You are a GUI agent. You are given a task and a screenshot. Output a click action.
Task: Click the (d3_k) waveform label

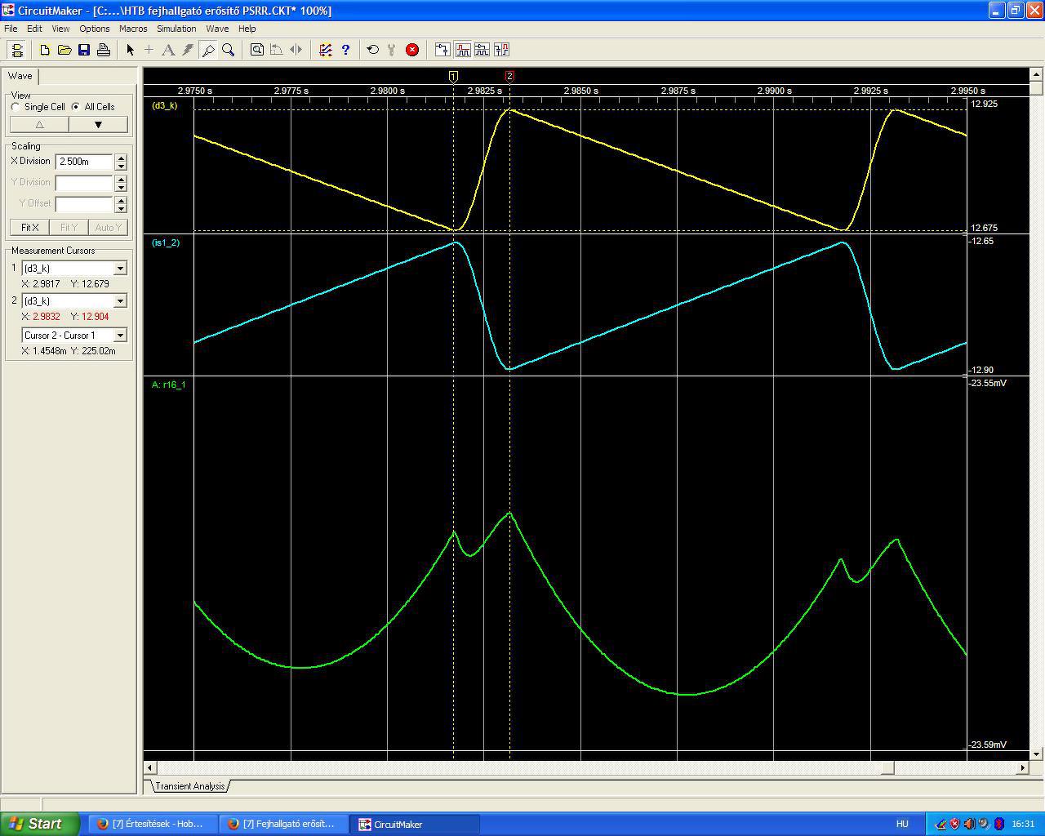(164, 106)
